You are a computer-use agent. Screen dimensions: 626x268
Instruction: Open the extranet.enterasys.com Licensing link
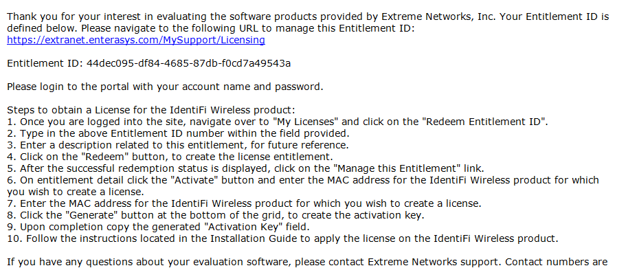pyautogui.click(x=136, y=40)
